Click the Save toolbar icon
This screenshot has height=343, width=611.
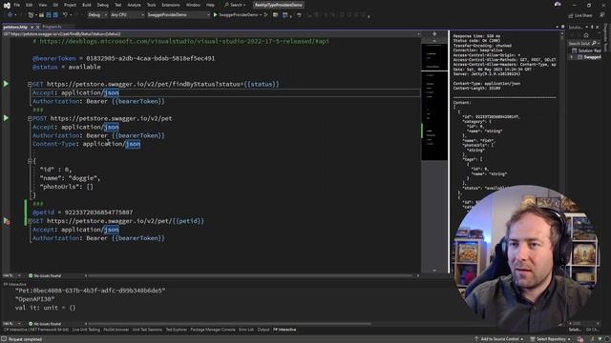click(x=49, y=15)
